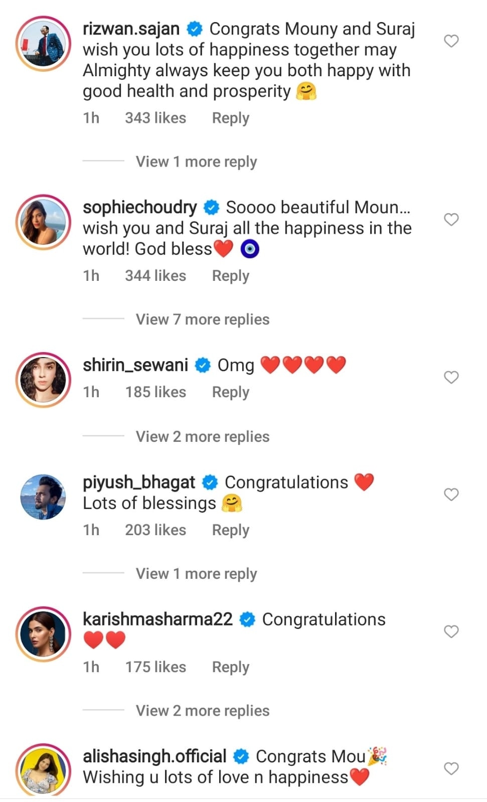View the 343 likes on rizwan.sajan's comment
The image size is (487, 802).
[x=155, y=118]
